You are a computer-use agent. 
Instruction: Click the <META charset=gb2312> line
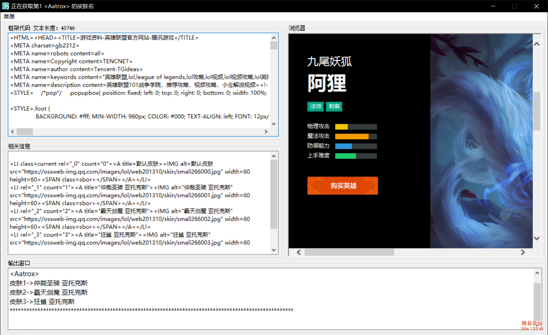click(45, 46)
